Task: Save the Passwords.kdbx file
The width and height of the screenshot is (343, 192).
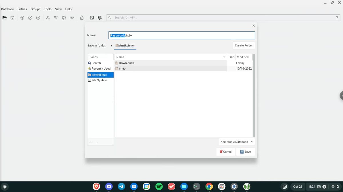Action: pos(245,151)
